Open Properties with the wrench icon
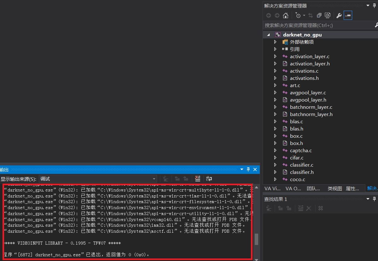This screenshot has height=261, width=378. coord(339,16)
